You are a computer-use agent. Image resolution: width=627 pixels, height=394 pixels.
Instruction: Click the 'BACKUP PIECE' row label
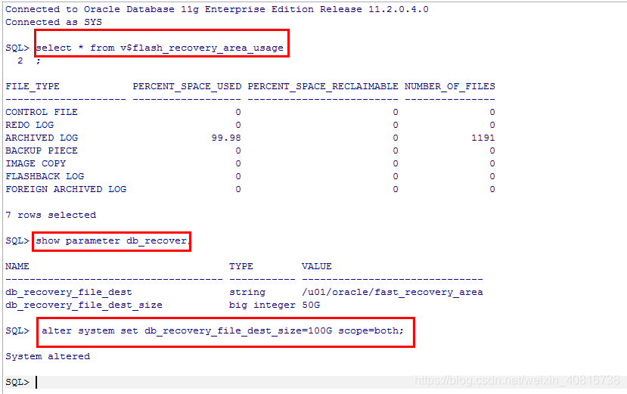[42, 150]
